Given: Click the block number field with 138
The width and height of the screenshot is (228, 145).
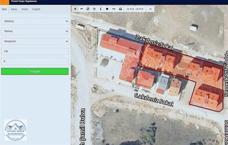Looking at the screenshot, I should (x=35, y=51).
